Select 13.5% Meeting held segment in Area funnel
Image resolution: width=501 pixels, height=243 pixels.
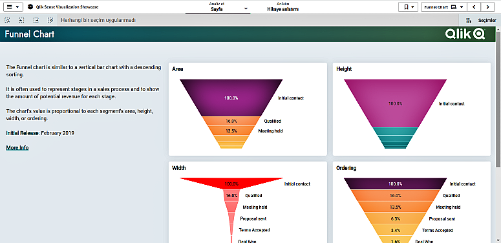pyautogui.click(x=231, y=131)
